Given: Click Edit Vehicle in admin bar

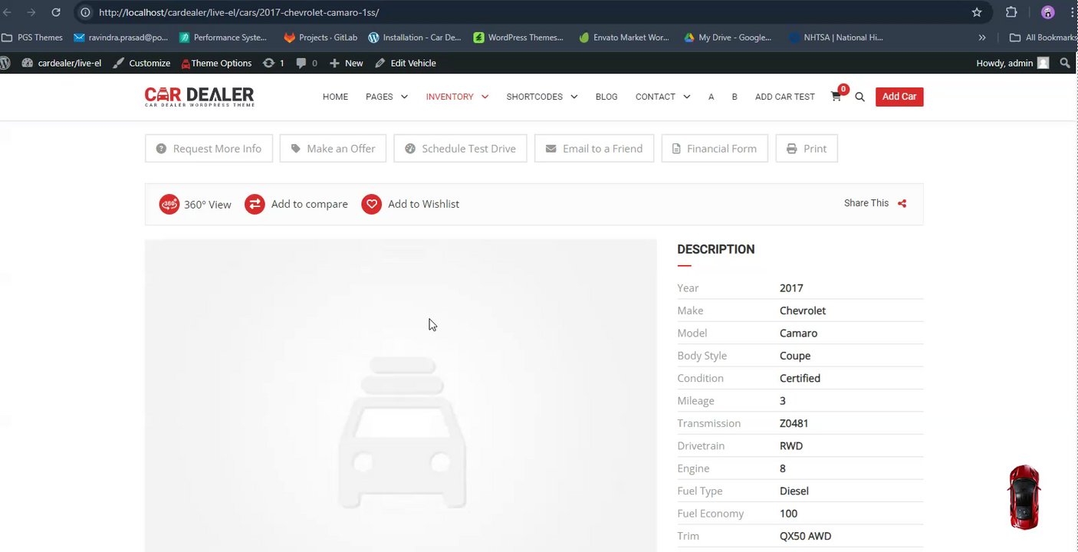Looking at the screenshot, I should [406, 63].
